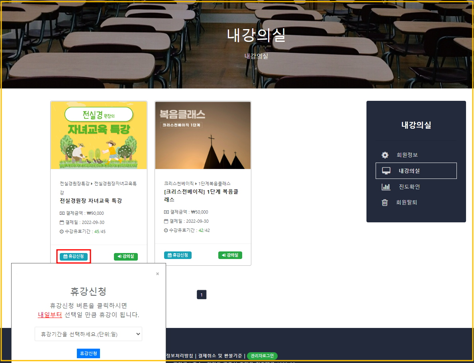Click the monitor icon beside 내강의실
Screen dimensions: 474x363
[386, 171]
